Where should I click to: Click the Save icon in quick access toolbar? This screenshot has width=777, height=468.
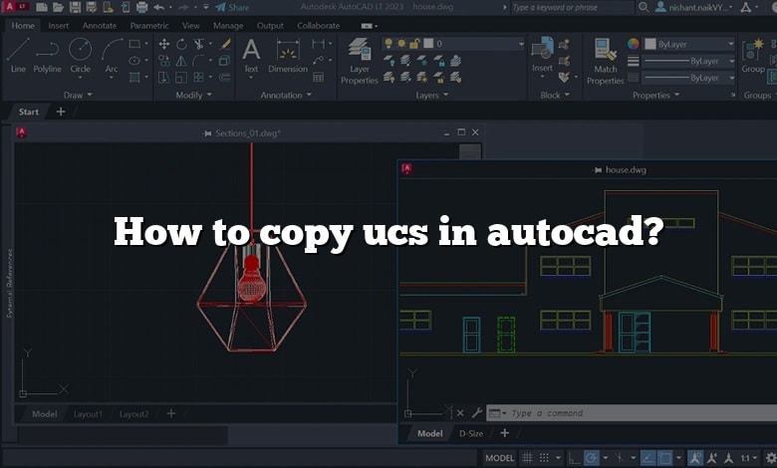[75, 7]
